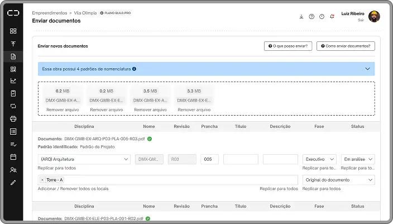393x224 pixels.
Task: Open the QR code icon in sidebar
Action: click(x=13, y=69)
